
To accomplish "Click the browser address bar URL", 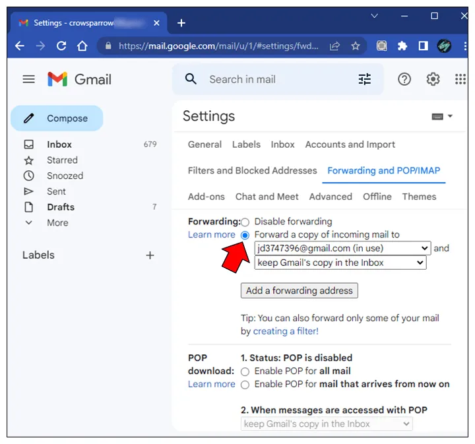I will pyautogui.click(x=218, y=46).
